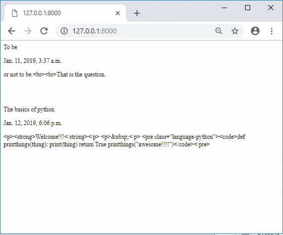View site information icon in address bar
This screenshot has width=283, height=235.
(64, 31)
